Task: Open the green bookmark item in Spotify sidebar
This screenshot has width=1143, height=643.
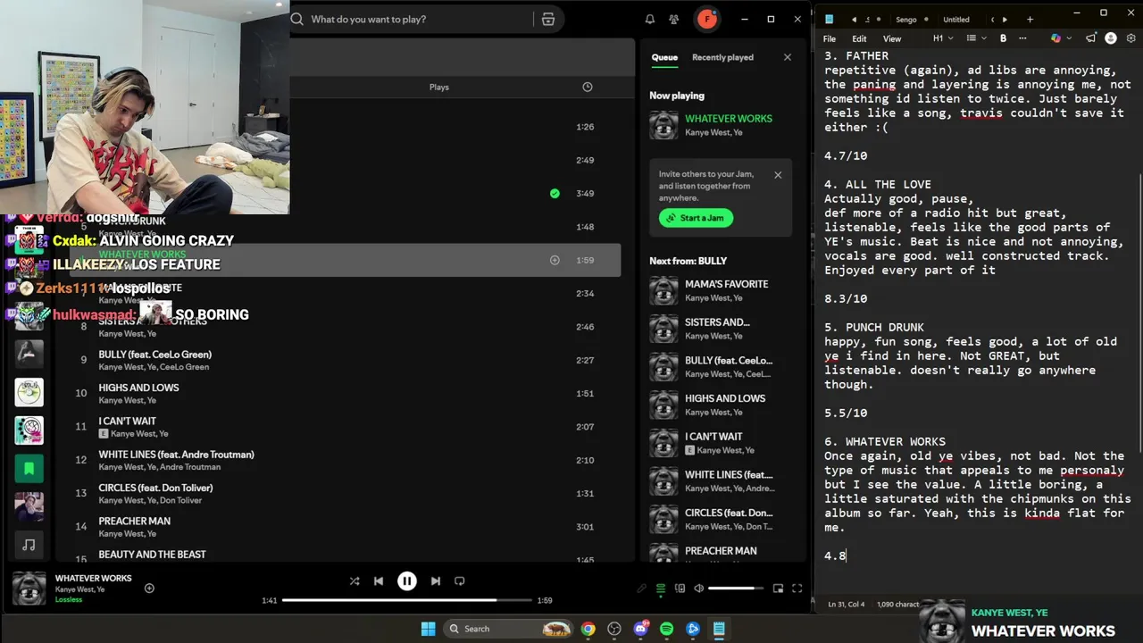Action: [29, 468]
